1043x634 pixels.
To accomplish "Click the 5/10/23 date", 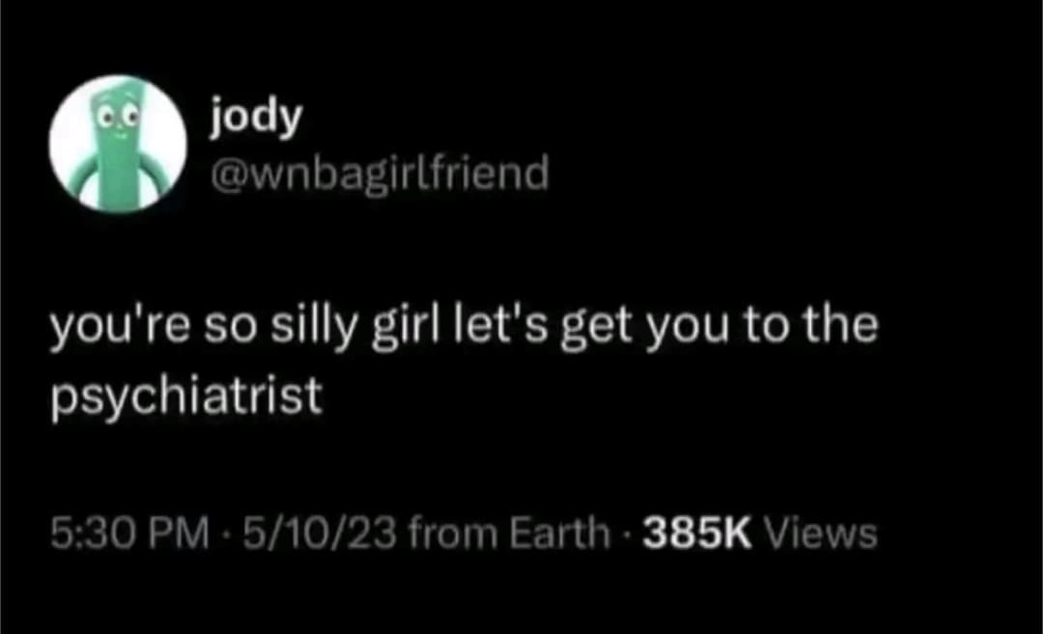I will (x=320, y=534).
